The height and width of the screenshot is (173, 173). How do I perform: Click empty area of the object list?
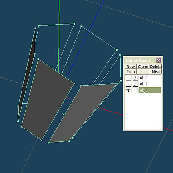[143, 111]
